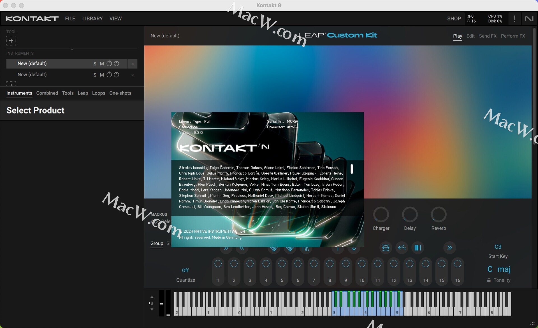Mute the first New (default) instrument
The width and height of the screenshot is (538, 328).
[x=102, y=64]
